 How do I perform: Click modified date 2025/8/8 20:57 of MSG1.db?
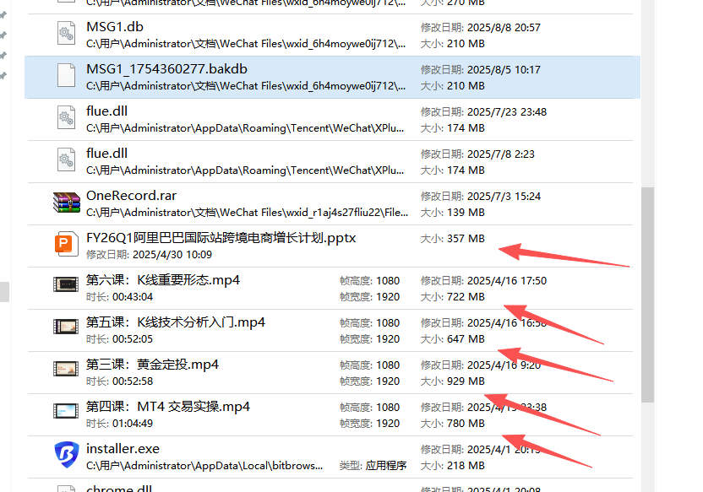click(x=480, y=28)
